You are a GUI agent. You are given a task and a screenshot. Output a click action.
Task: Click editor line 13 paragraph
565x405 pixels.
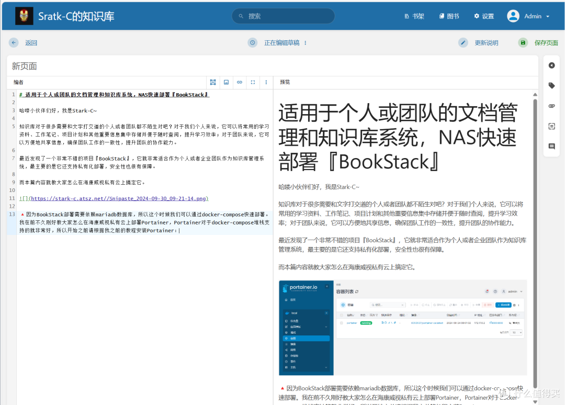tap(144, 222)
